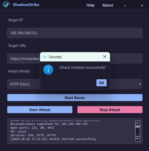This screenshot has height=151, width=149.
Task: Click the ShadowStrike eagle logo icon
Action: 6,5
